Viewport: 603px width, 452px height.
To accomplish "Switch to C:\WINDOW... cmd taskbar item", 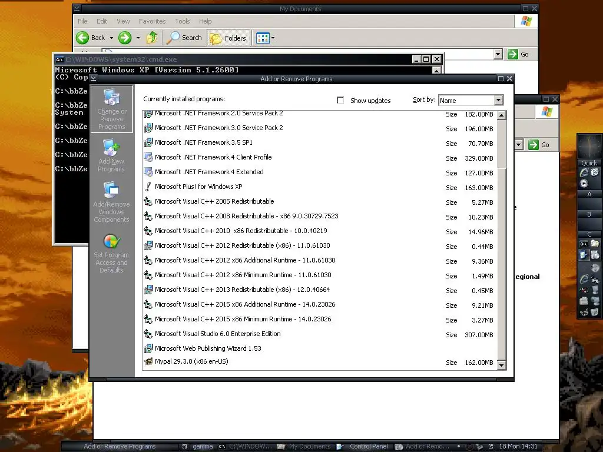I will pos(245,446).
